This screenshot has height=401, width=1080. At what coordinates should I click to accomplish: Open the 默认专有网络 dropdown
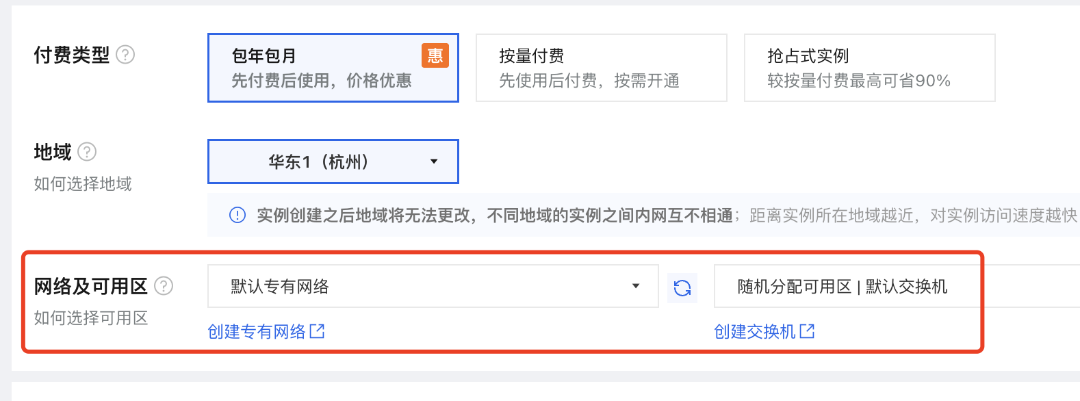tap(433, 286)
